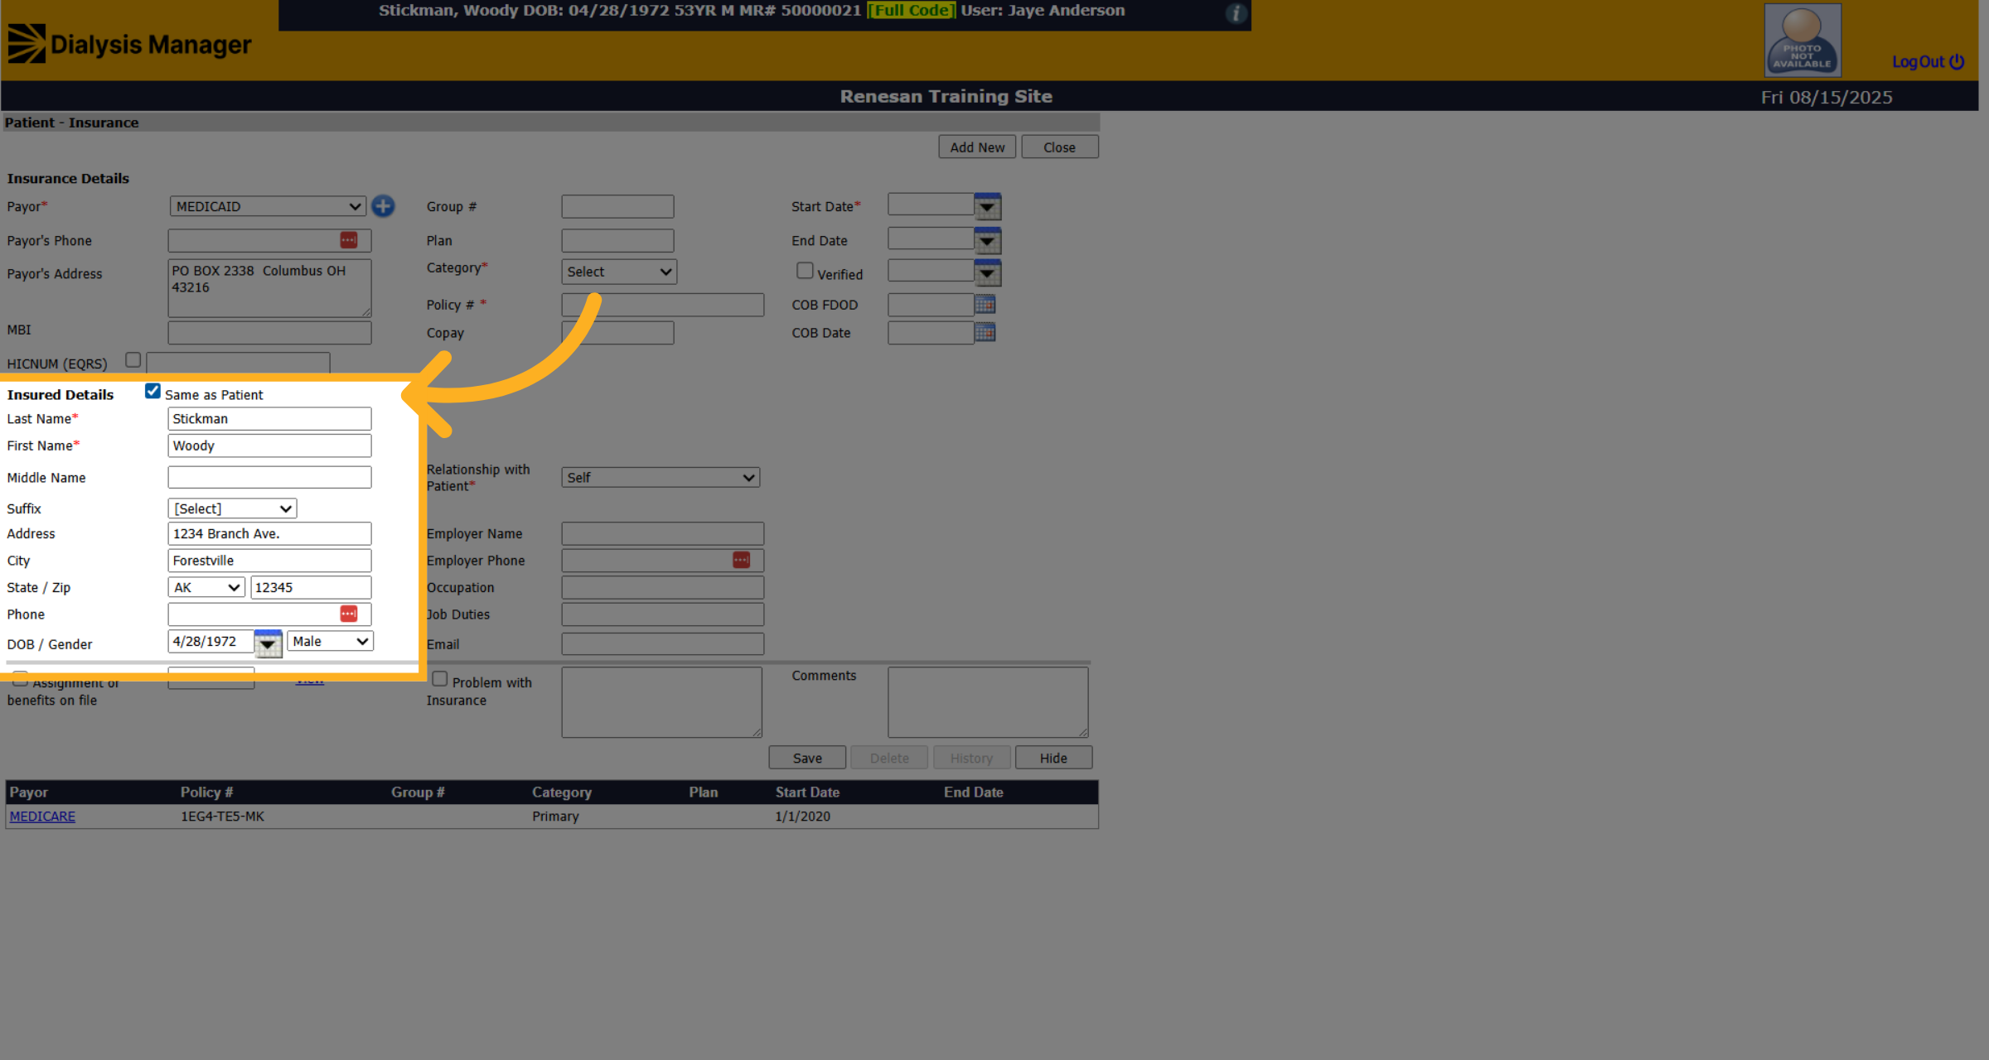
Task: Open the End Date calendar picker
Action: [x=987, y=241]
